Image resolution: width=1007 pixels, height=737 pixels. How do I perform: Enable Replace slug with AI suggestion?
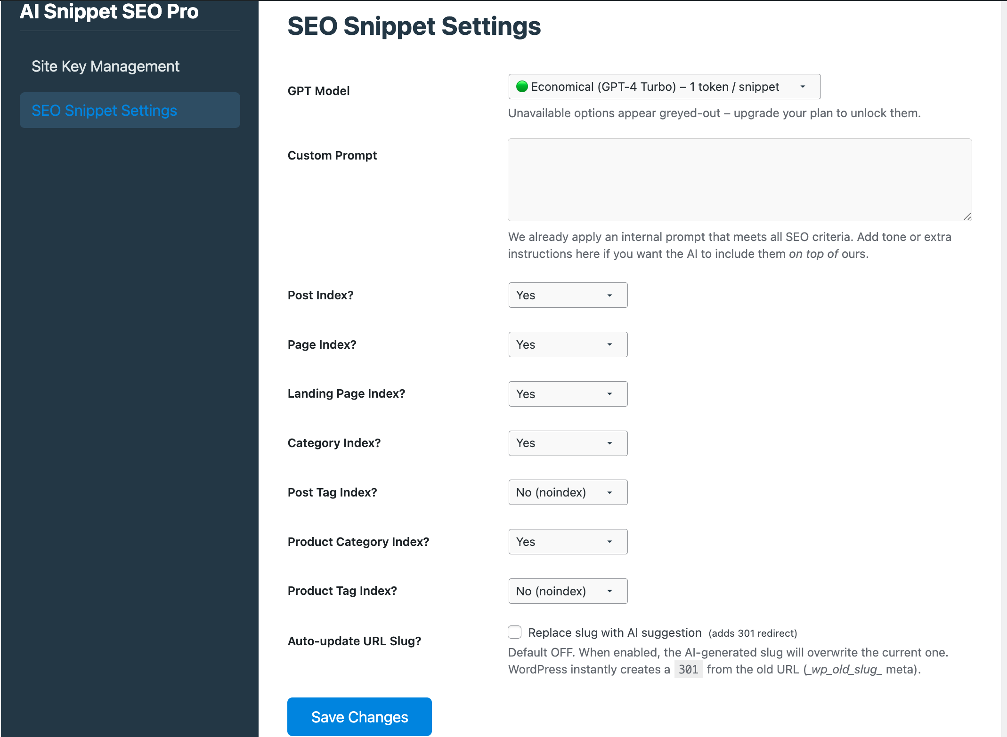tap(515, 632)
